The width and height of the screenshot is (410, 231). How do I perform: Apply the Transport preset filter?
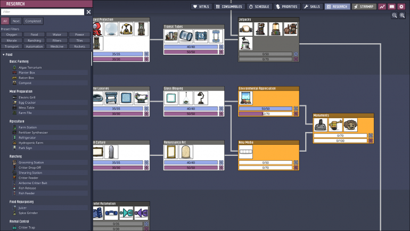(12, 46)
